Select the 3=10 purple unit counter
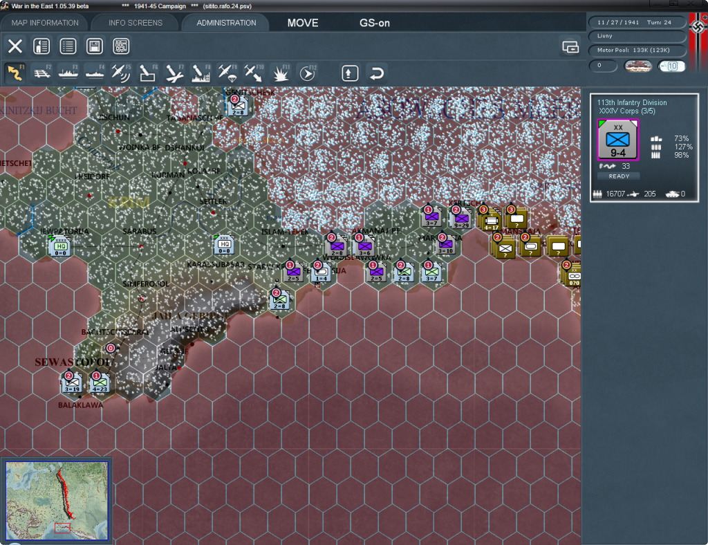Viewport: 708px width, 545px height. (446, 244)
